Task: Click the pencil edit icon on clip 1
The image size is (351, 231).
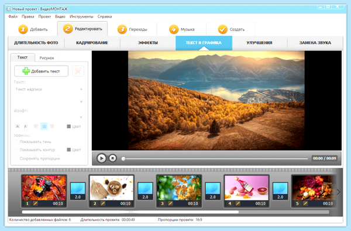Action: [35, 203]
